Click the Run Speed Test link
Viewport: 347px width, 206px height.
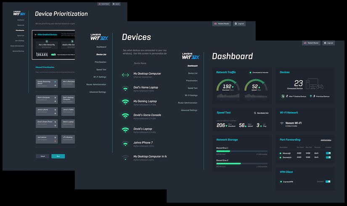(x=261, y=113)
